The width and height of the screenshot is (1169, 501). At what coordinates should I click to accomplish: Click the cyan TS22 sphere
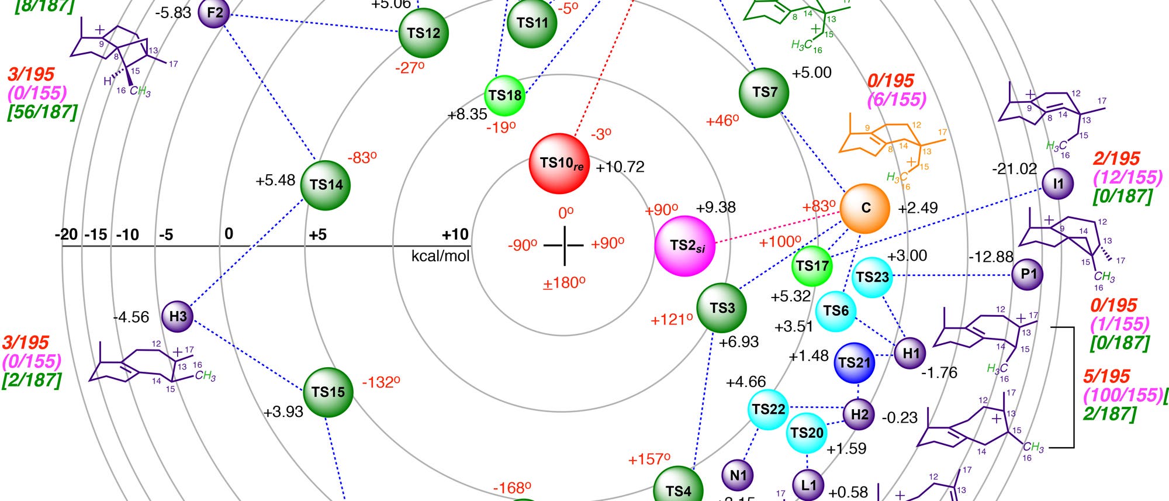tap(769, 409)
